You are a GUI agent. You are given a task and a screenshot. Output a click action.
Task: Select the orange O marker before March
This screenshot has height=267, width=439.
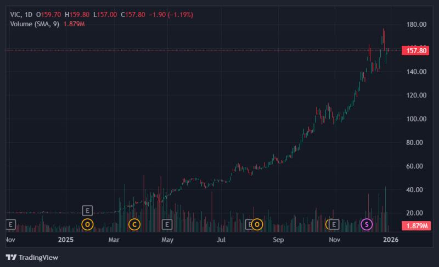pyautogui.click(x=87, y=224)
